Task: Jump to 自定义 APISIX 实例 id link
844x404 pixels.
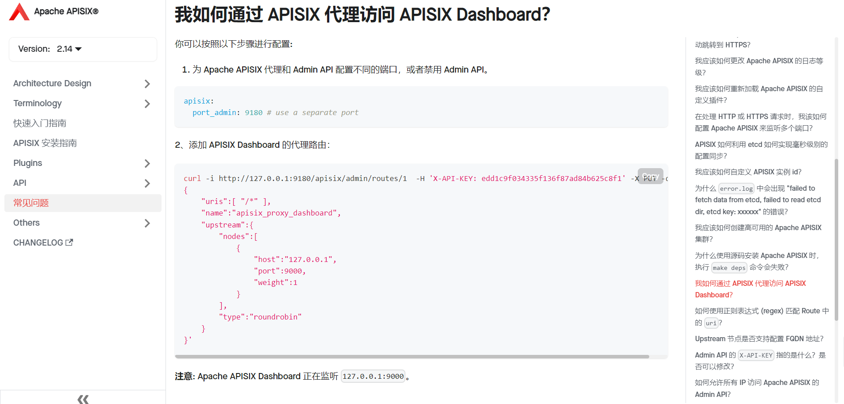Action: (x=748, y=172)
